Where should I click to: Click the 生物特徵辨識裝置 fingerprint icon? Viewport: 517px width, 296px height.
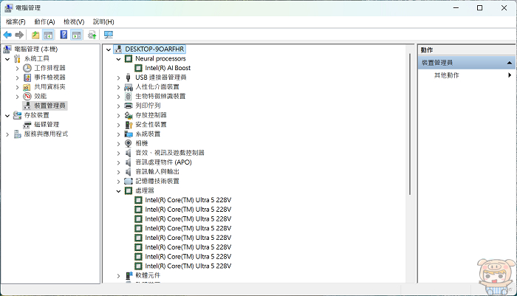click(x=129, y=96)
